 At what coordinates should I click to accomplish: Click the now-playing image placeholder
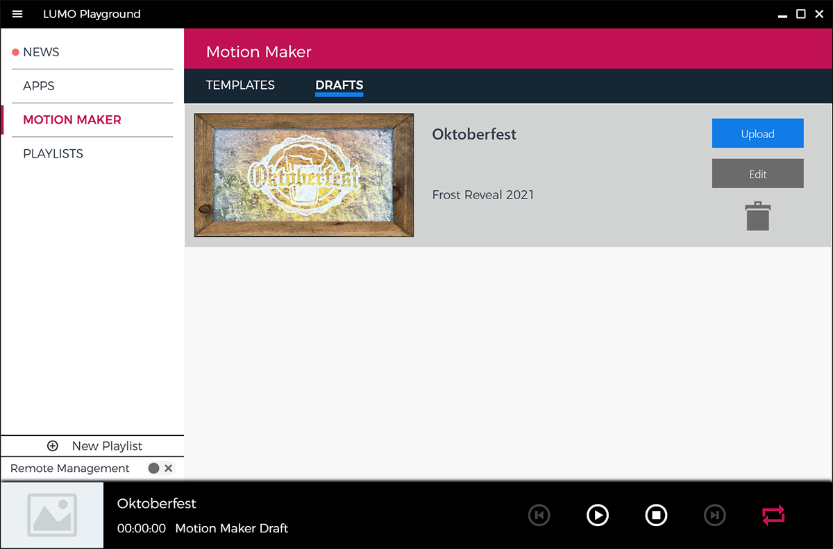pos(52,515)
